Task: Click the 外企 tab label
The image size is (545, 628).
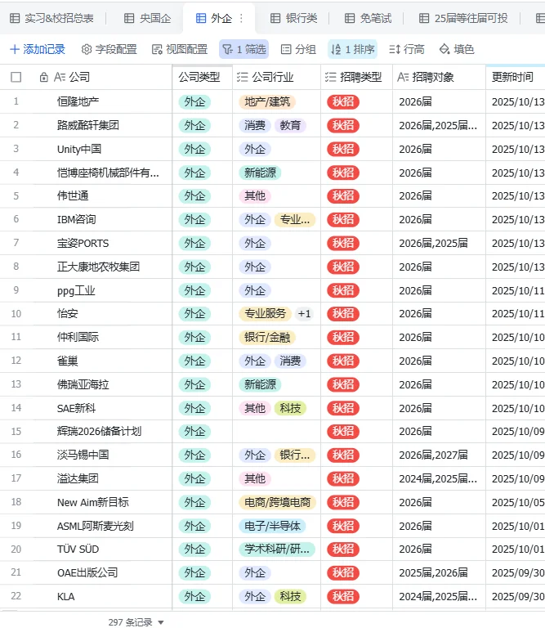Action: [221, 19]
